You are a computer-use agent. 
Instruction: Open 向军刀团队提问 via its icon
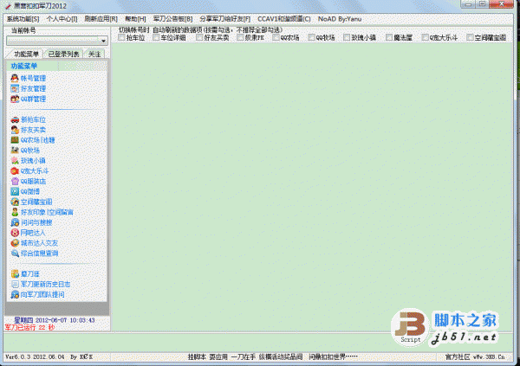click(x=15, y=294)
